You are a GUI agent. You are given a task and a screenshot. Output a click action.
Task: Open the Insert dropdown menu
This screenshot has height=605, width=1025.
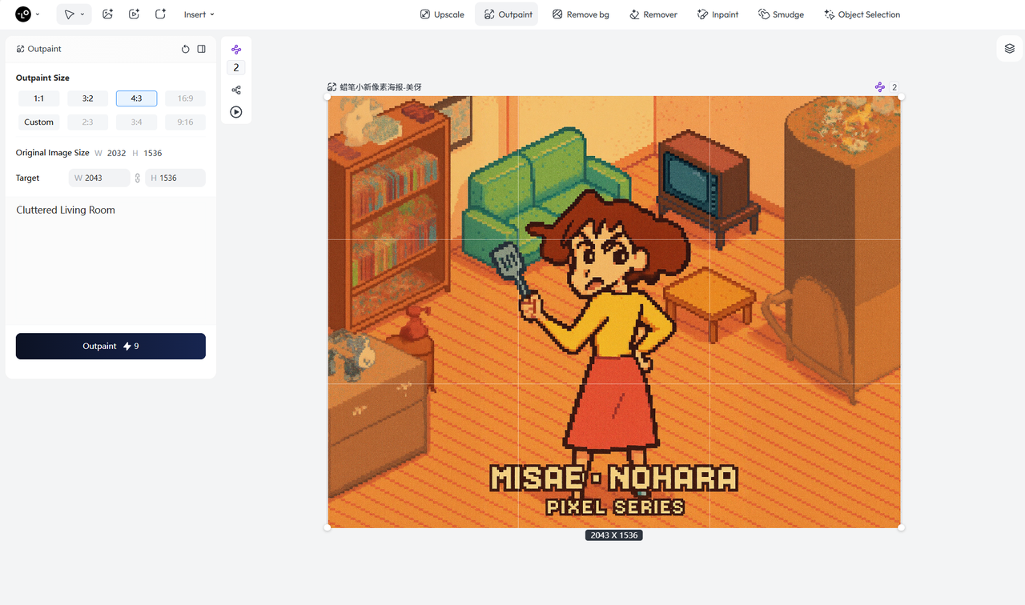click(x=199, y=14)
